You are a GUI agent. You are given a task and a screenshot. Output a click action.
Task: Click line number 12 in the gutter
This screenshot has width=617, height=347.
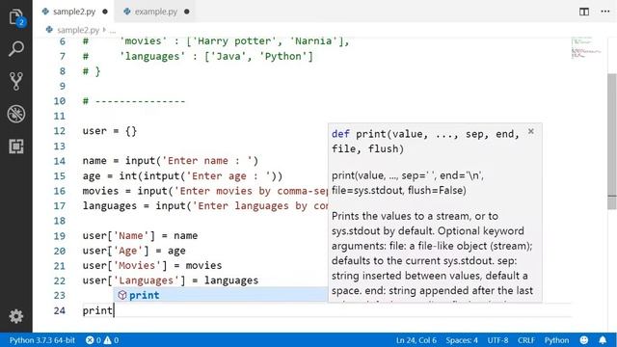60,131
